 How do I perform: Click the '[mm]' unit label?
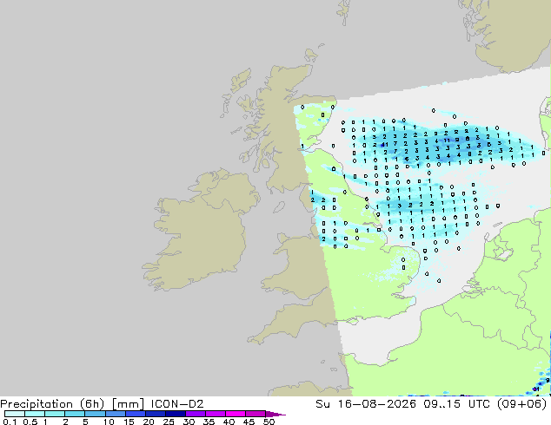point(128,404)
